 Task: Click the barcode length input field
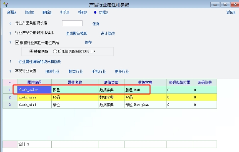(x=72, y=23)
